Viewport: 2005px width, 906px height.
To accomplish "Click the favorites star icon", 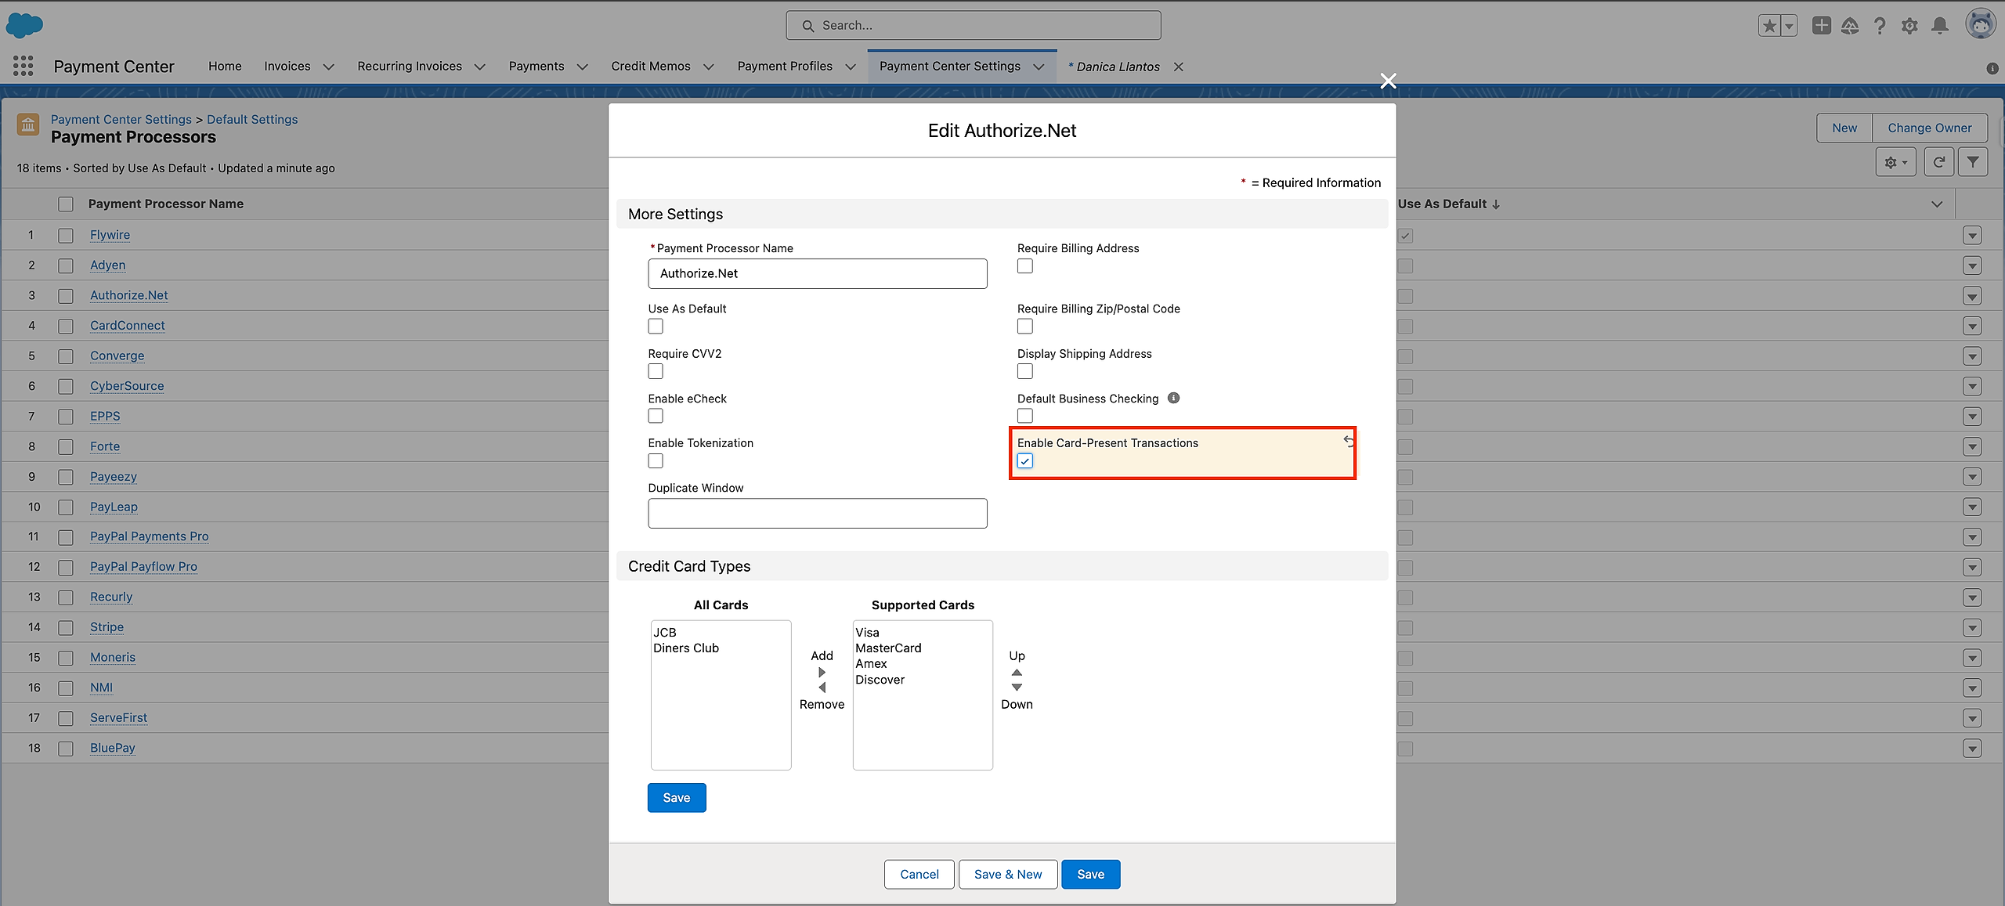I will click(x=1769, y=26).
